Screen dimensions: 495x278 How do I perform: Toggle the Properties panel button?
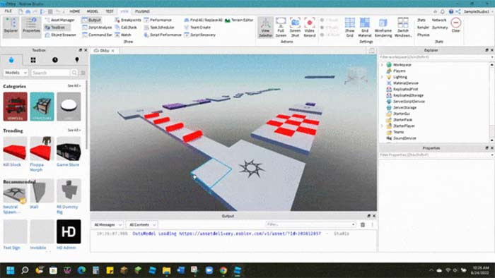[31, 28]
